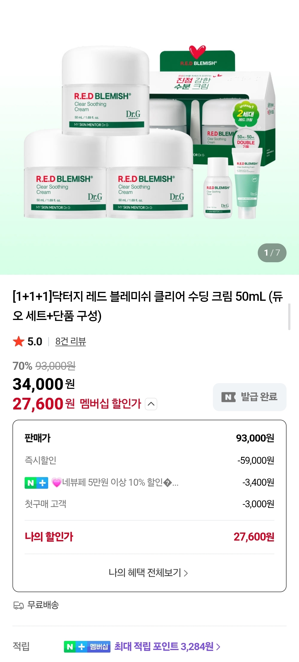Image resolution: width=299 pixels, height=662 pixels.
Task: Tap the red heart on product box
Action: pyautogui.click(x=197, y=52)
